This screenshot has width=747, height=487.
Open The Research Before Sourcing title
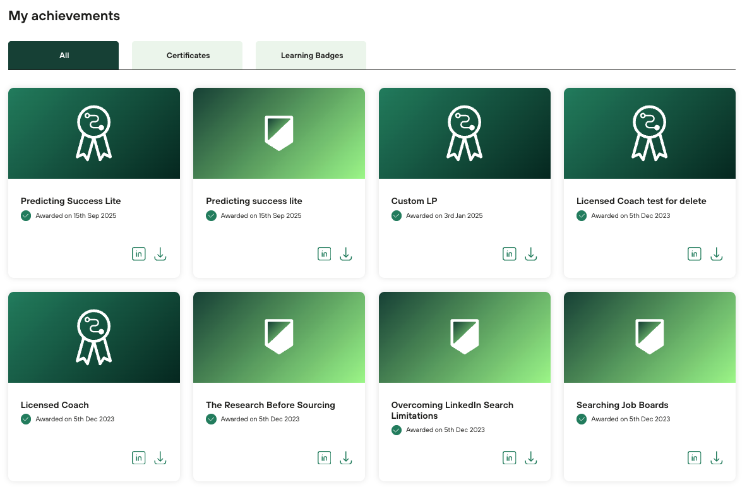pyautogui.click(x=270, y=405)
